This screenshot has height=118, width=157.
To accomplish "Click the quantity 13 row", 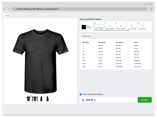I will point(116,52).
